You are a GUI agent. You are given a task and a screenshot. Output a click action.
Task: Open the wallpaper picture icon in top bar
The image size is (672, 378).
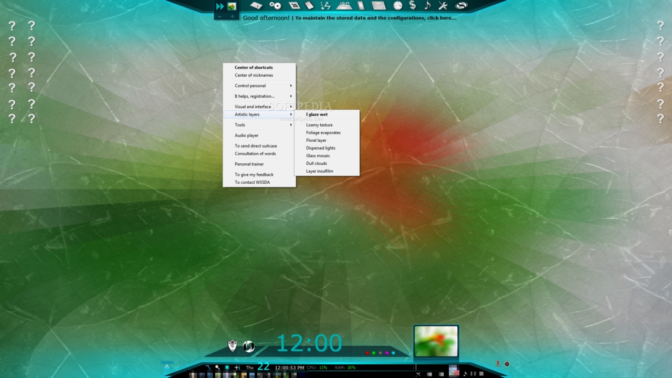[x=232, y=6]
